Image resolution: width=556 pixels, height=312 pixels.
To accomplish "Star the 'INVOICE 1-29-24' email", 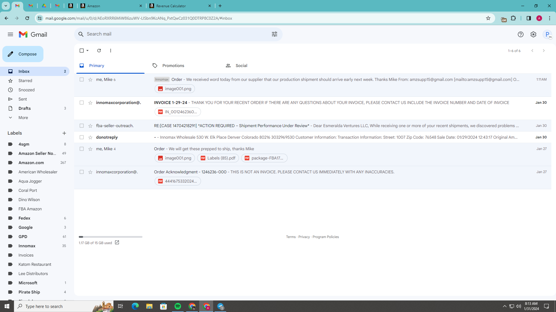I will click(90, 103).
